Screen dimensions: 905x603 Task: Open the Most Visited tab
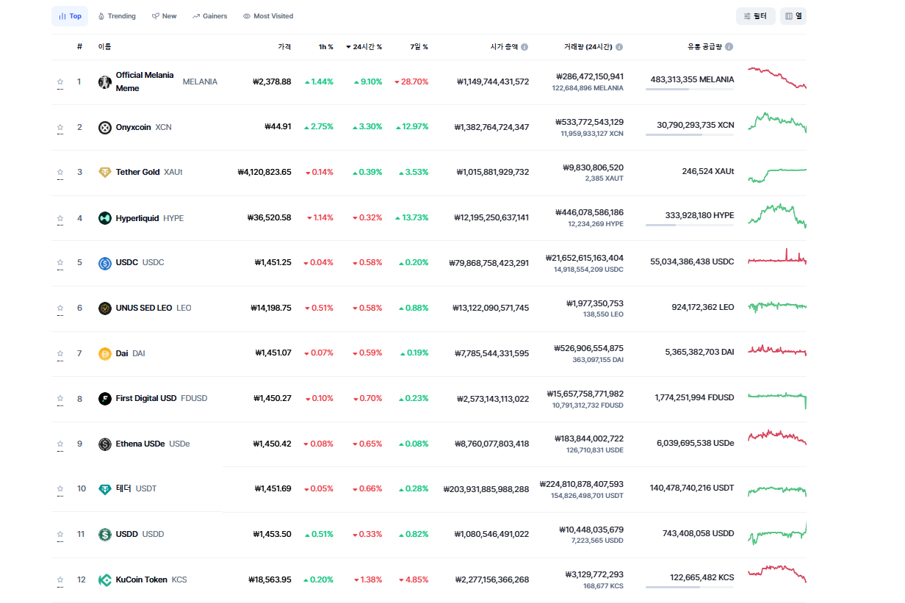coord(268,16)
